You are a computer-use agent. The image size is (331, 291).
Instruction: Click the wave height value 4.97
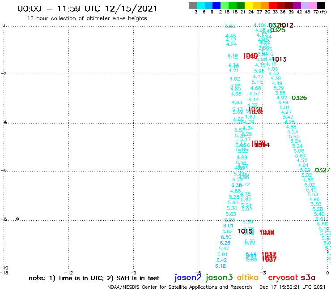point(286,112)
